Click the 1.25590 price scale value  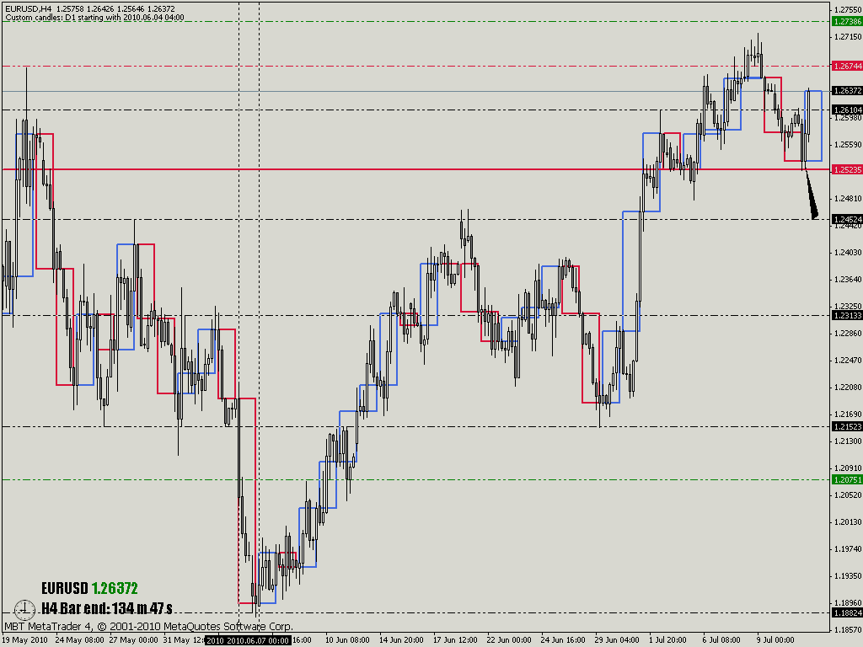click(x=848, y=144)
